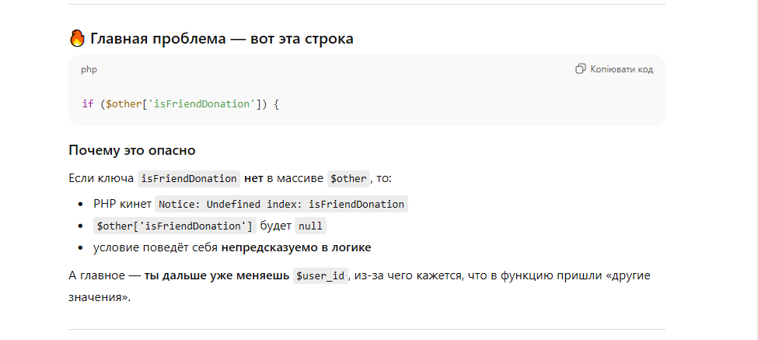This screenshot has width=758, height=340.
Task: Click the inline code "$other" before ", то:"
Action: pyautogui.click(x=348, y=178)
